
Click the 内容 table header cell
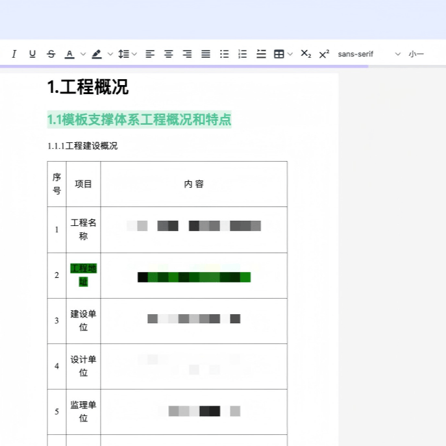click(x=194, y=184)
